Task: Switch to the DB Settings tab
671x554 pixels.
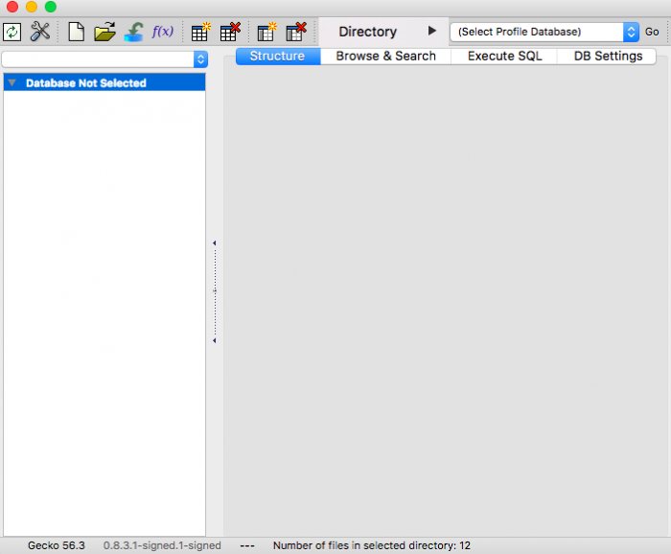Action: [x=608, y=56]
